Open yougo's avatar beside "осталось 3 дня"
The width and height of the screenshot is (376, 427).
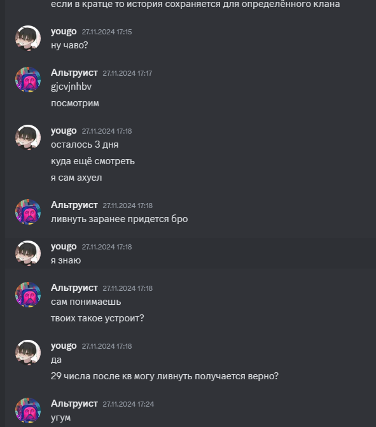pos(28,137)
